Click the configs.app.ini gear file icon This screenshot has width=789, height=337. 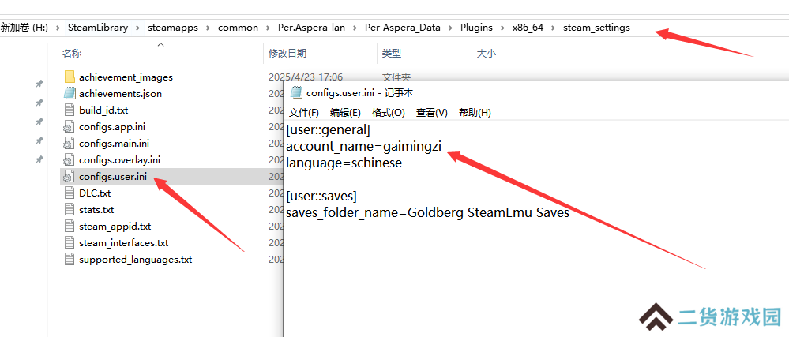coord(70,127)
